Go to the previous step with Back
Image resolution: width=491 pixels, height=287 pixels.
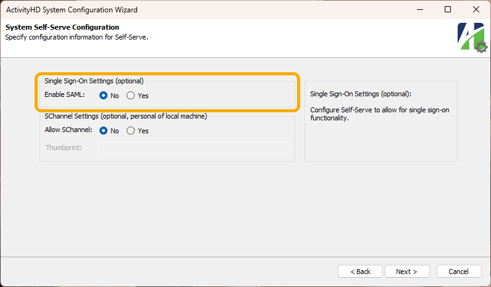(x=360, y=272)
